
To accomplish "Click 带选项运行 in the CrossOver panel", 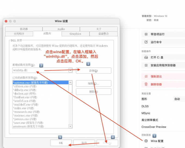I will pyautogui.click(x=163, y=34).
